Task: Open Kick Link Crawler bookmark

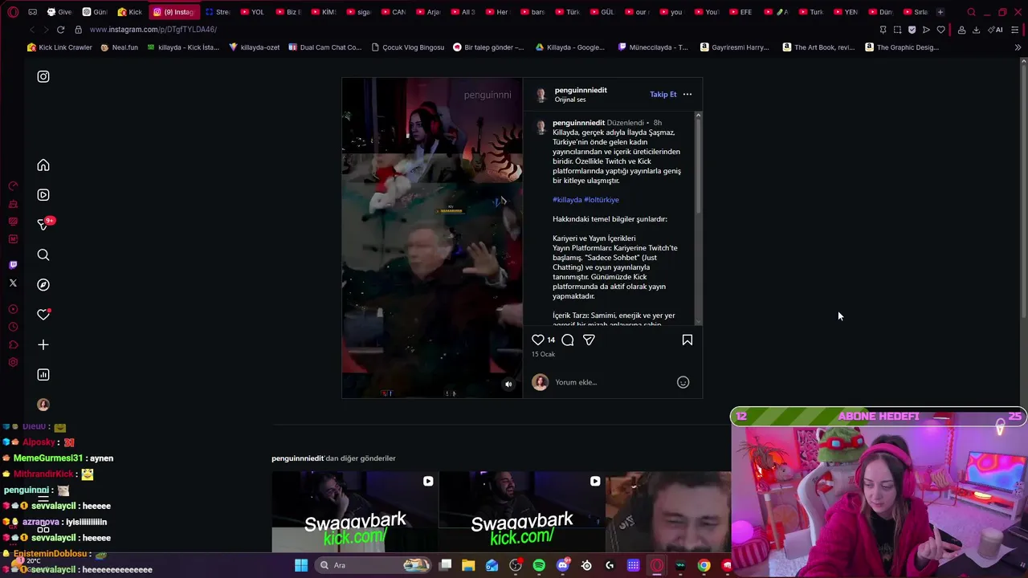Action: (60, 47)
